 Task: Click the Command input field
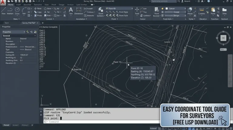(x=102, y=122)
